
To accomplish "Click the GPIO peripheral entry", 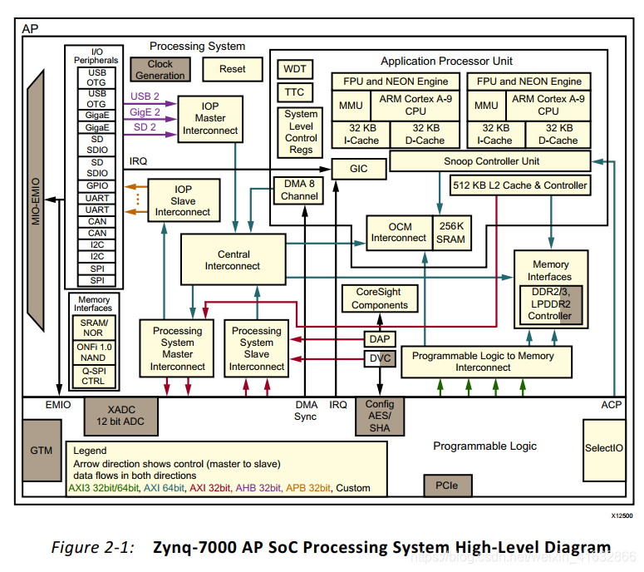I will 97,185.
